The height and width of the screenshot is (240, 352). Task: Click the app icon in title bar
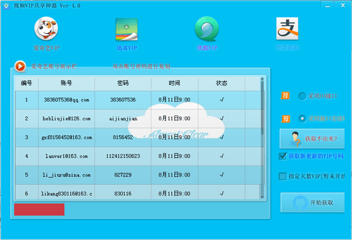5,5
